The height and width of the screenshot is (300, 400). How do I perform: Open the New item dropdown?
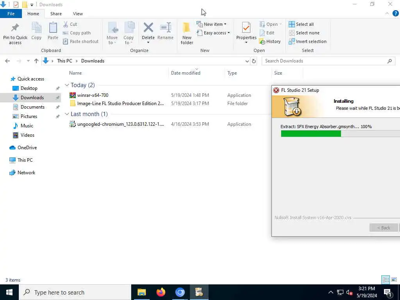click(211, 24)
